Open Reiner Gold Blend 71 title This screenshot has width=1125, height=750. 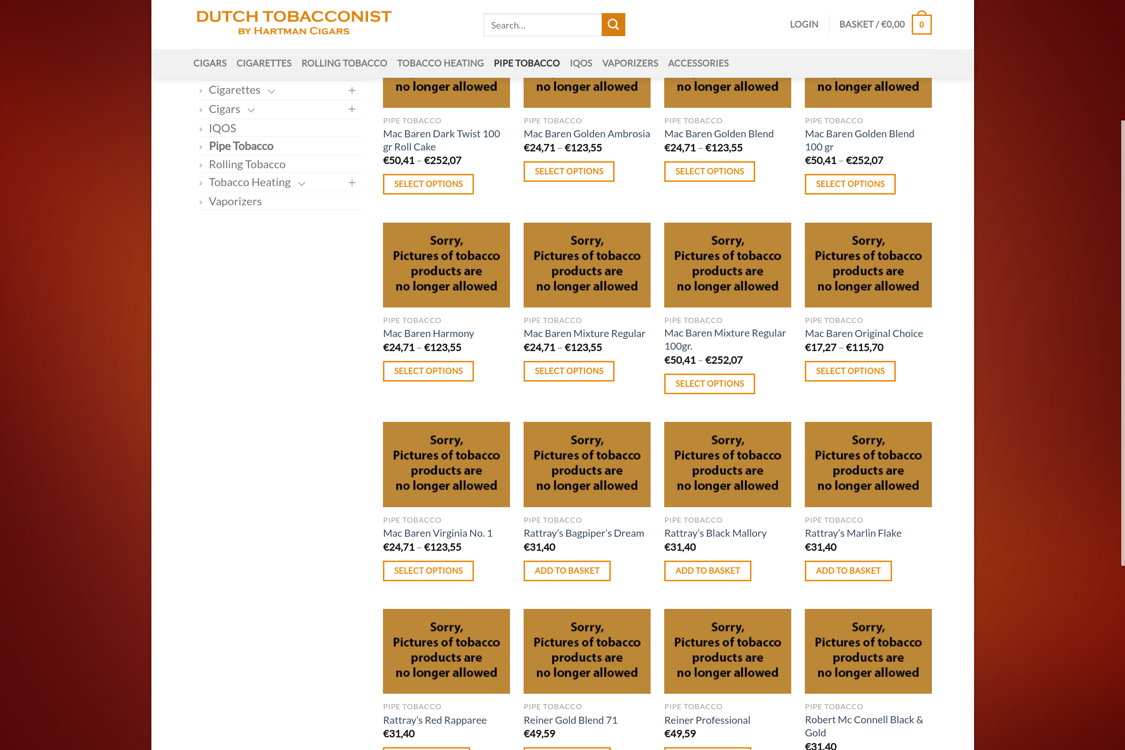[570, 720]
